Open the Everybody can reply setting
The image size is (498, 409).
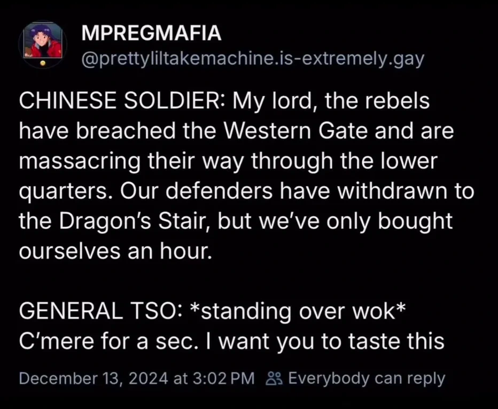coord(366,379)
